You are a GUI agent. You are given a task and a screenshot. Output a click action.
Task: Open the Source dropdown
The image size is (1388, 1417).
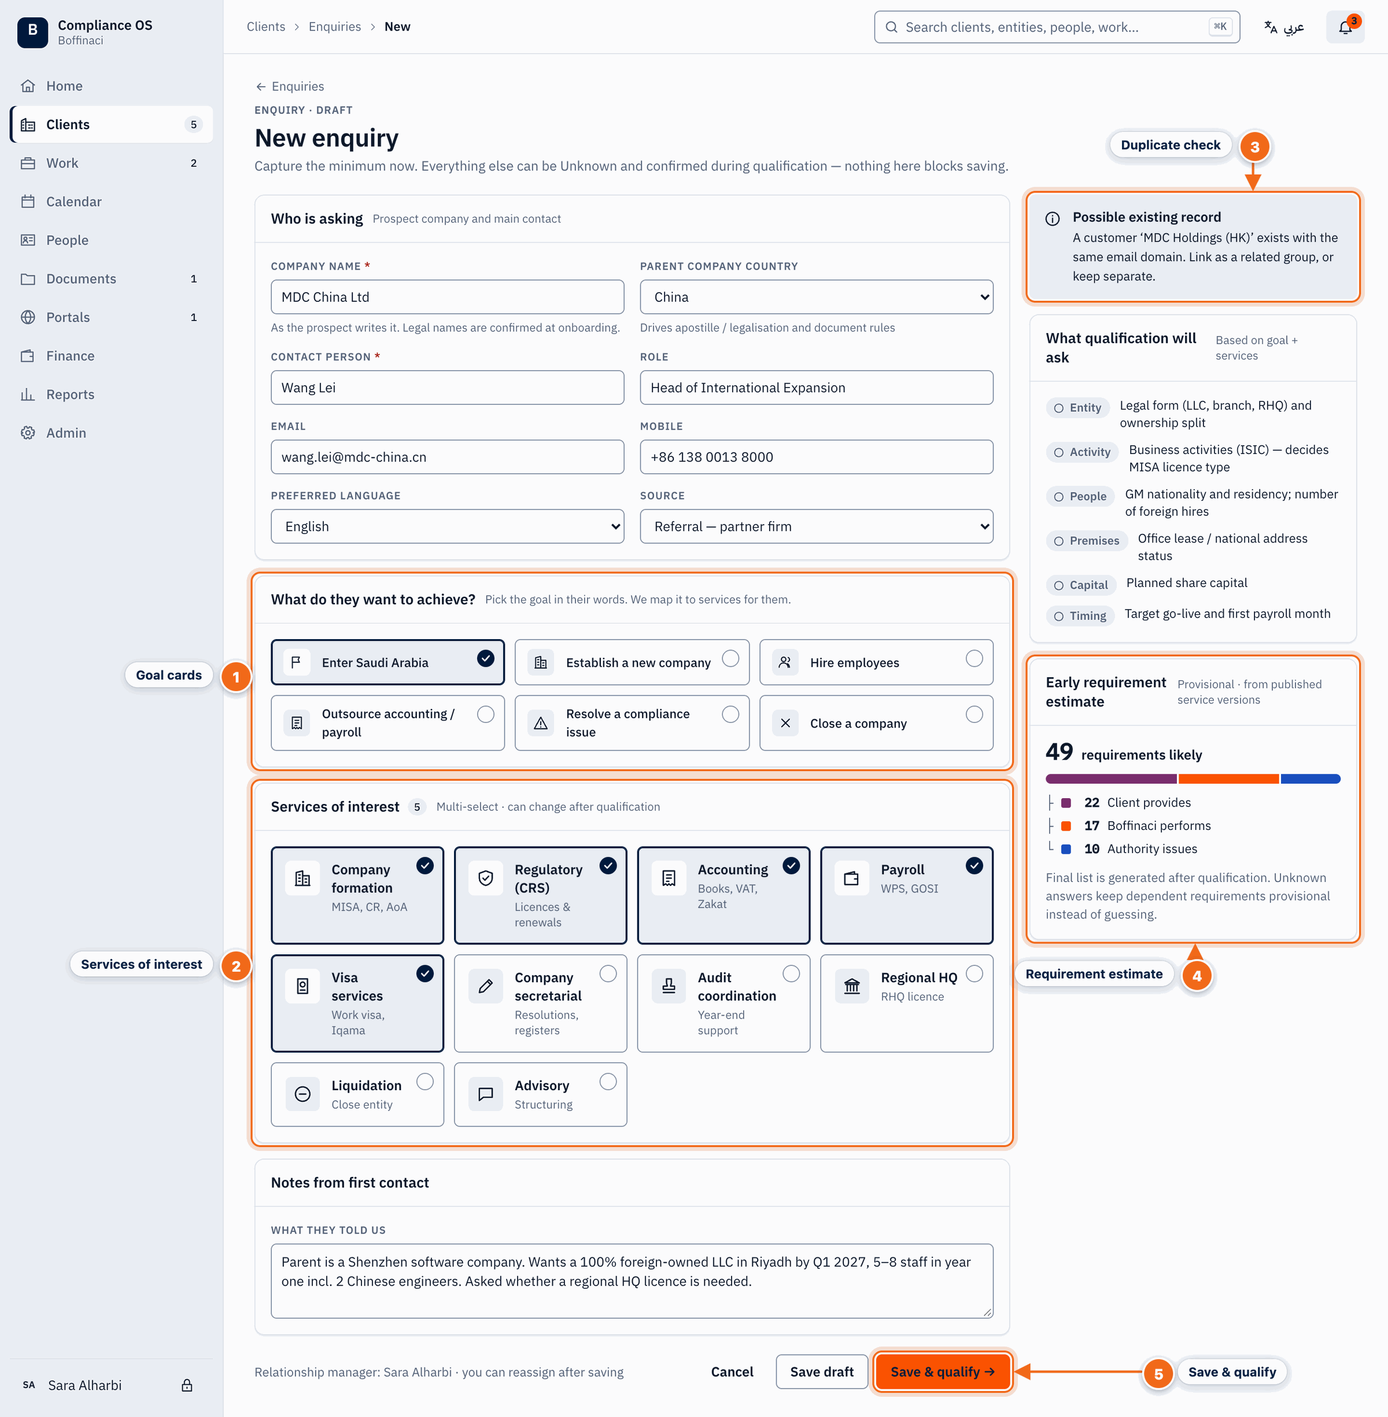tap(817, 526)
